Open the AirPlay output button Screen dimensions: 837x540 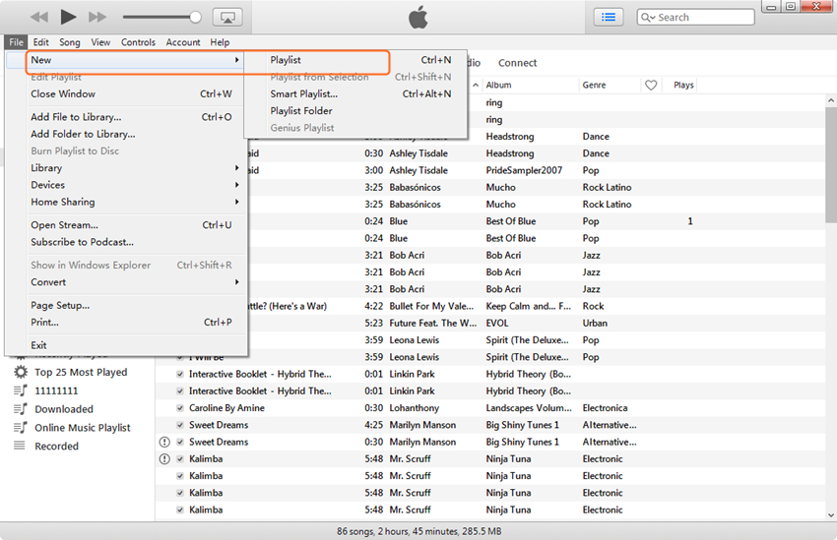tap(227, 17)
